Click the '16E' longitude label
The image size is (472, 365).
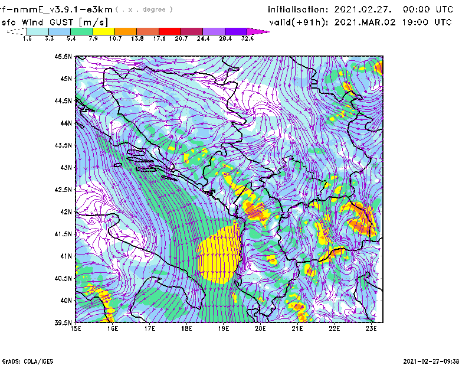tap(113, 328)
